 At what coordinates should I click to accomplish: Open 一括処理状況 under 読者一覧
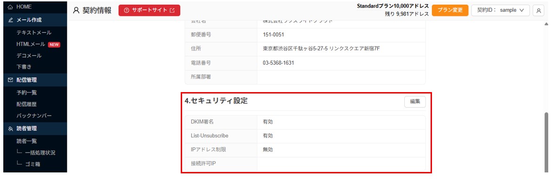40,153
